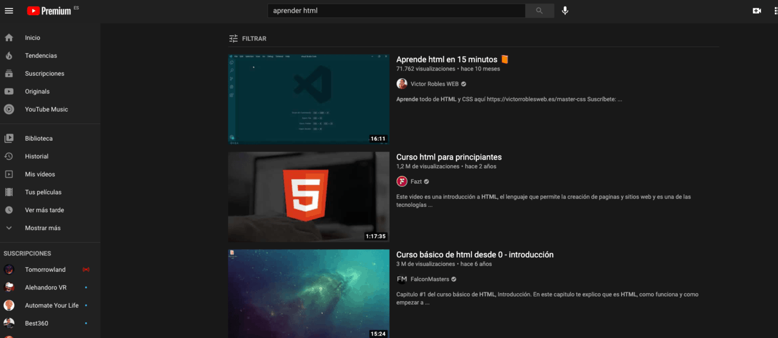
Task: Open Alehandoro VR subscription
Action: (x=50, y=288)
